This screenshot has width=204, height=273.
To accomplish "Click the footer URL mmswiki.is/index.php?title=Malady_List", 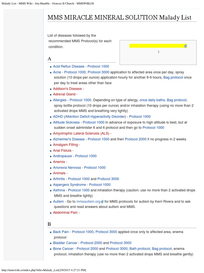I will [30, 270].
